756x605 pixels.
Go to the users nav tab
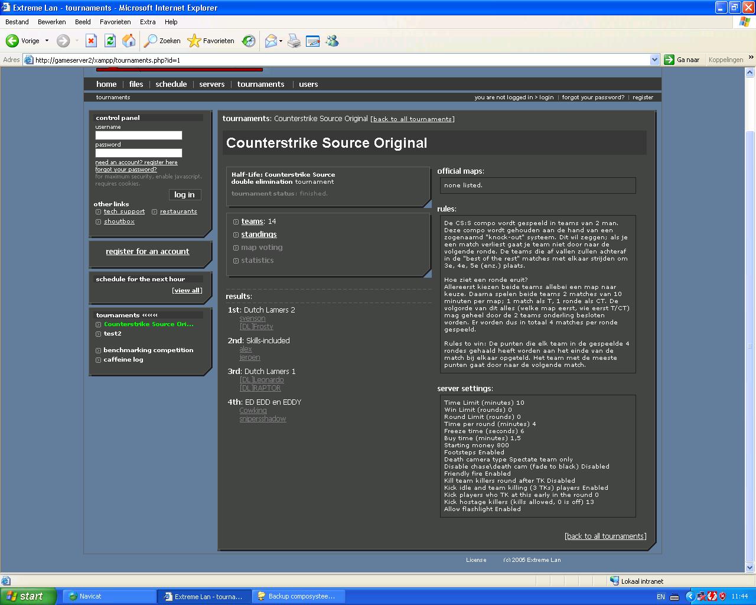pyautogui.click(x=308, y=84)
